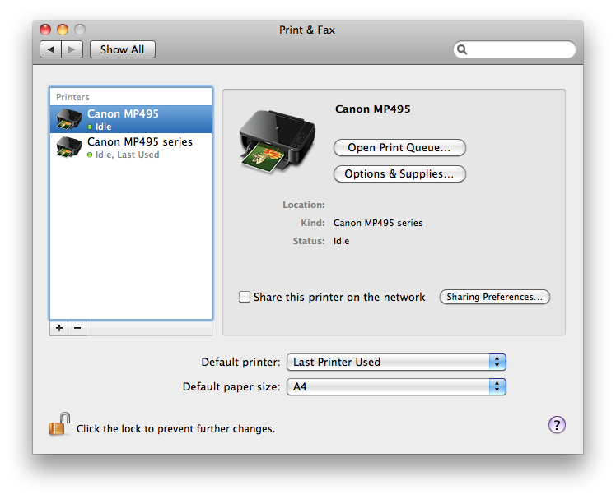Enable Share this printer on the network
Screen dimensions: 616x499
(x=245, y=297)
